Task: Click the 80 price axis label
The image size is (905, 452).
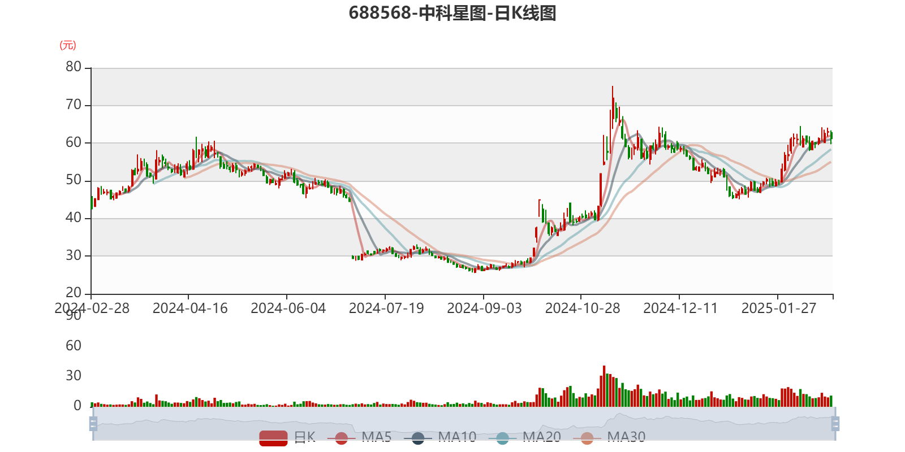Action: pyautogui.click(x=74, y=67)
